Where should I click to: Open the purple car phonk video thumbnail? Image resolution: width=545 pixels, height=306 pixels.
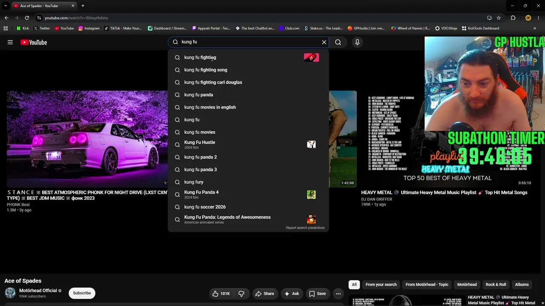point(87,139)
